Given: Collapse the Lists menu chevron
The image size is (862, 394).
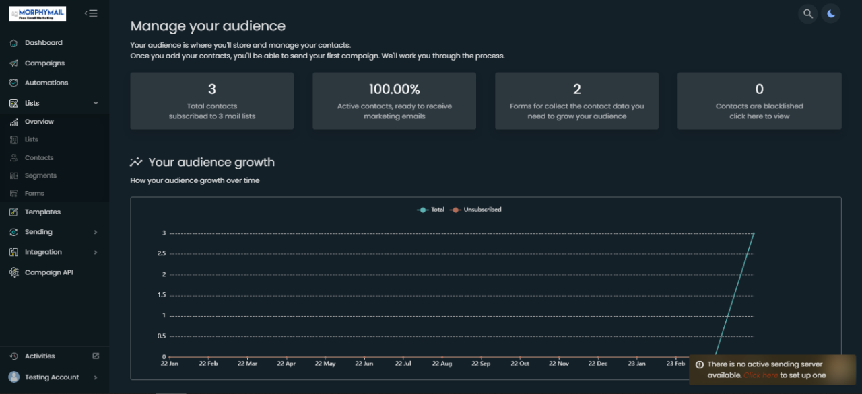Looking at the screenshot, I should coord(96,103).
